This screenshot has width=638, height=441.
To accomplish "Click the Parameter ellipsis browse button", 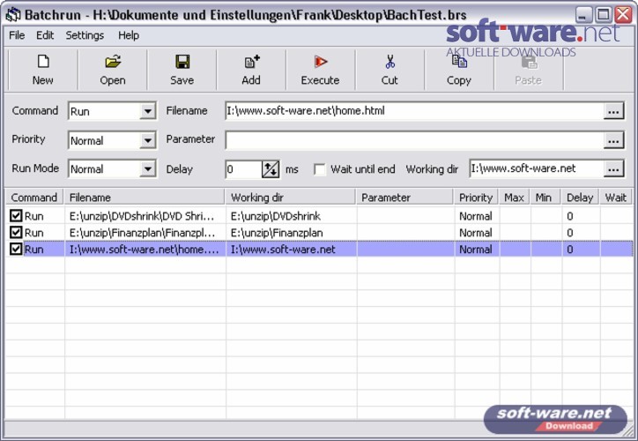I will 613,140.
